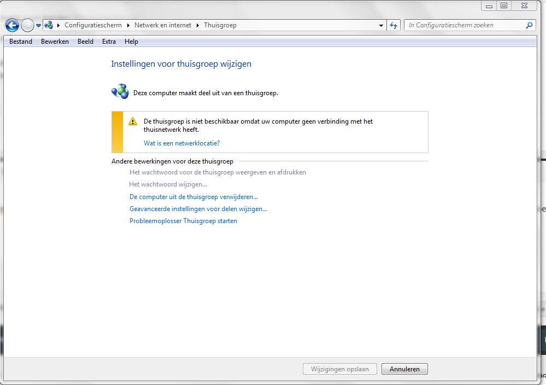Viewport: 546px width, 385px height.
Task: Click the Control Panel icon in address bar
Action: [49, 25]
